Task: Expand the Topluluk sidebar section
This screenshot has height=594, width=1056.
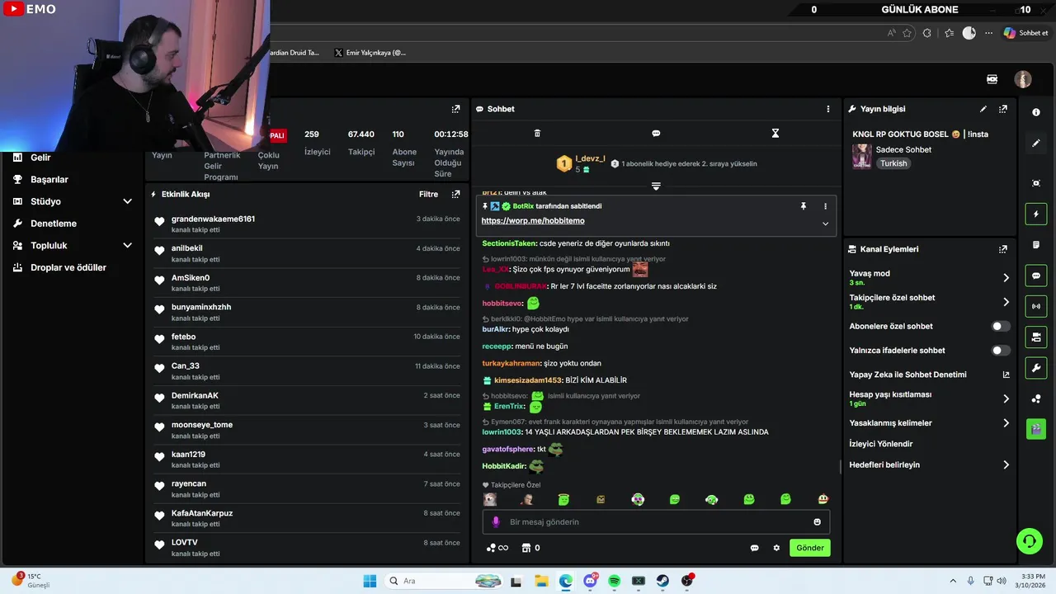Action: pyautogui.click(x=127, y=246)
